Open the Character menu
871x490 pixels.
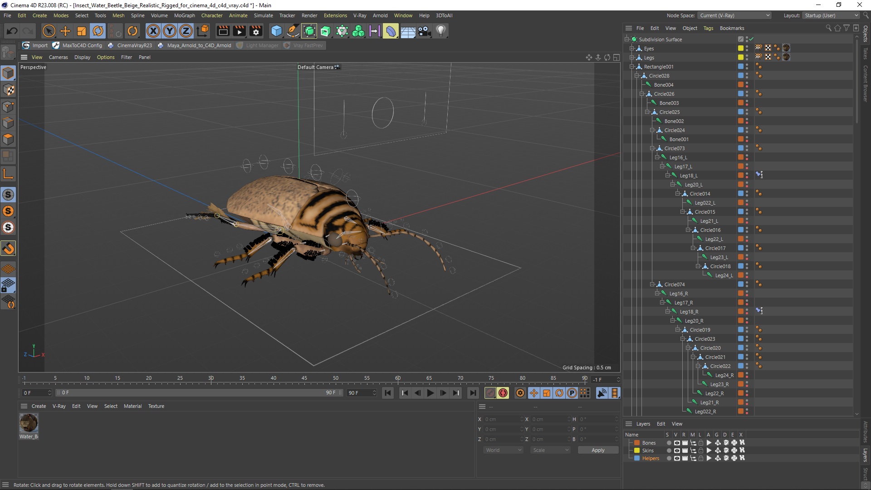(212, 15)
